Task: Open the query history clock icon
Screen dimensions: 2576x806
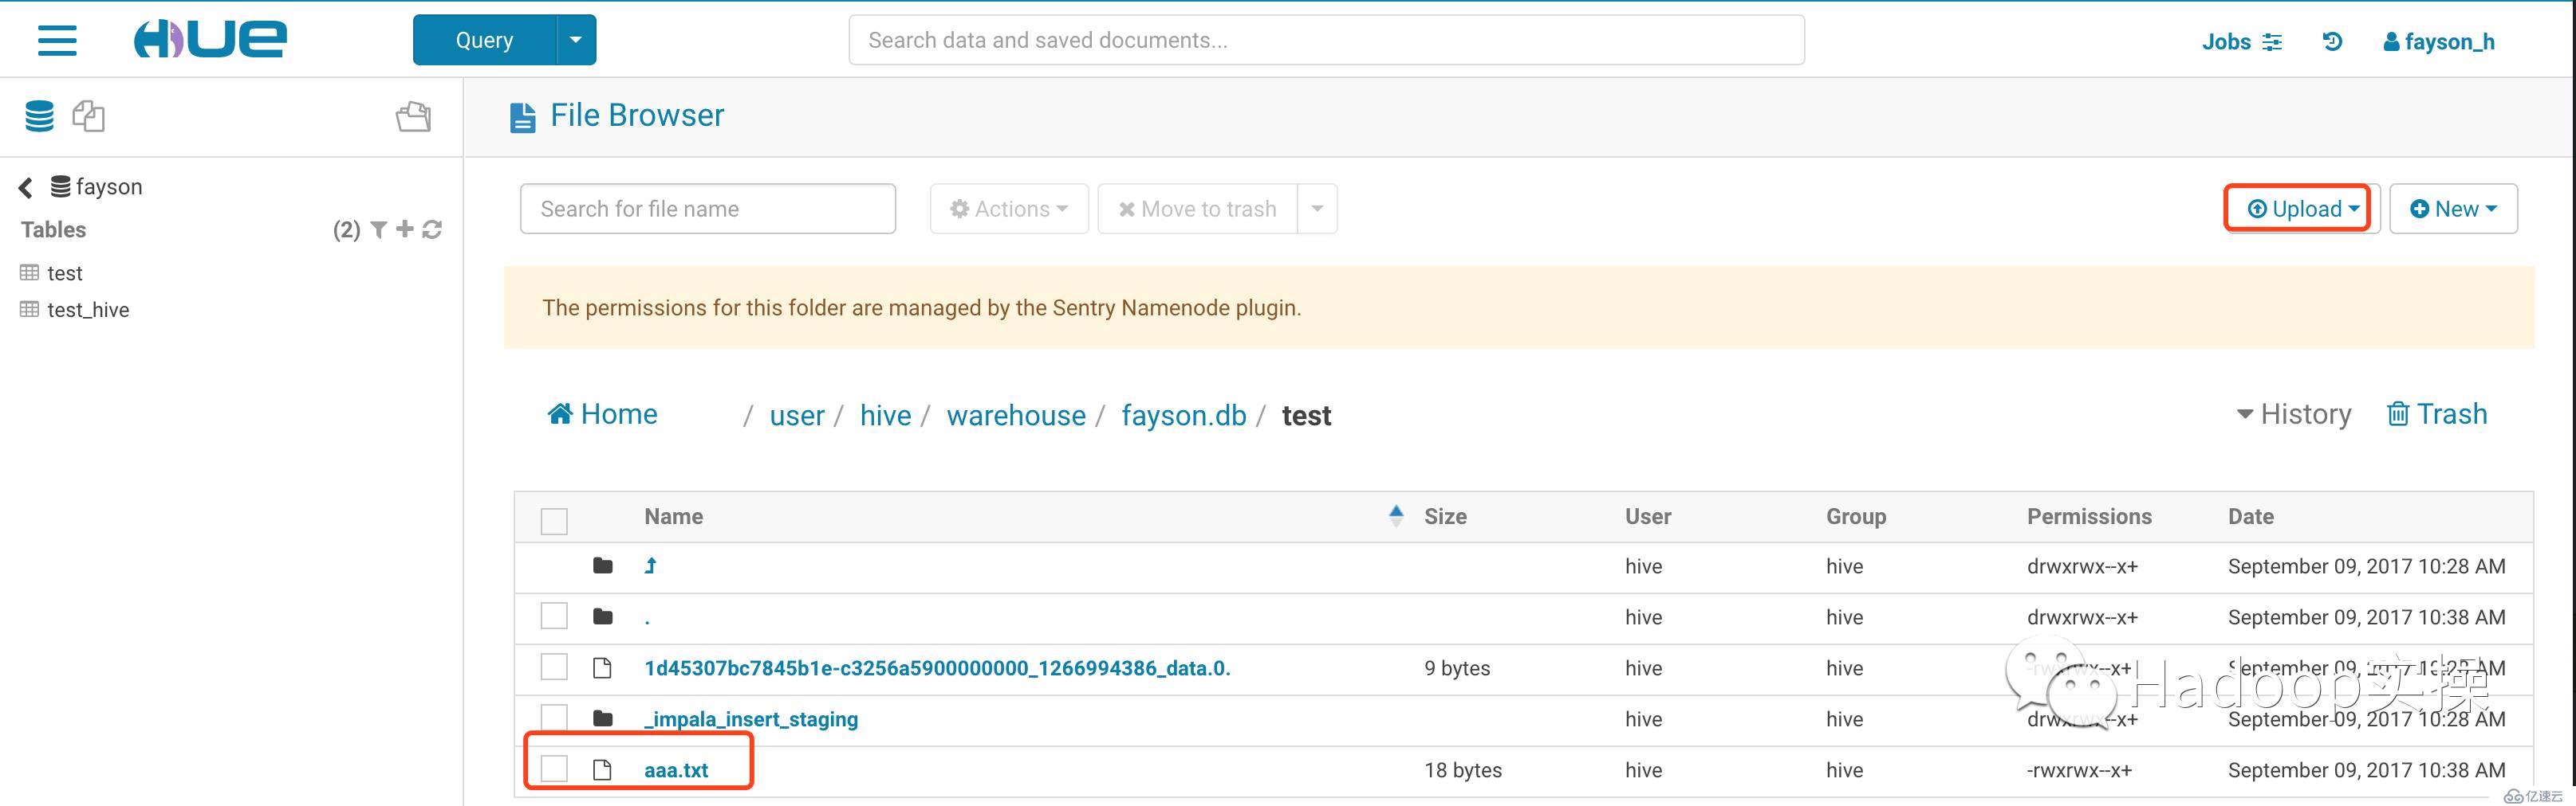Action: (2332, 41)
